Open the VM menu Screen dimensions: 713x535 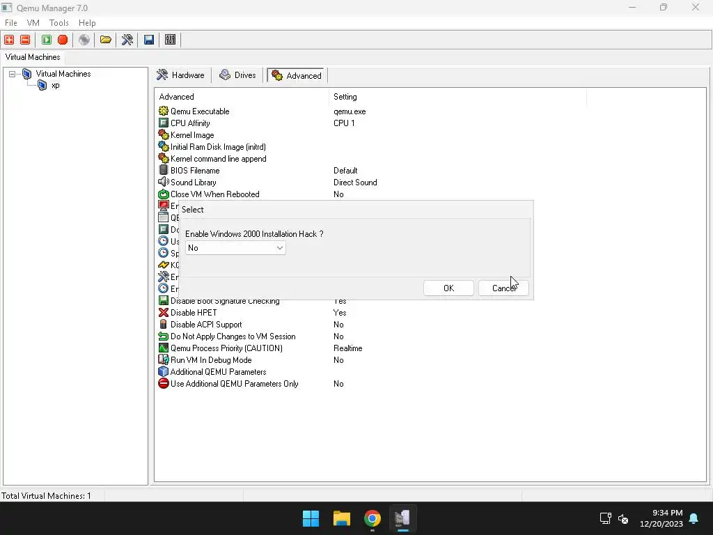tap(33, 23)
